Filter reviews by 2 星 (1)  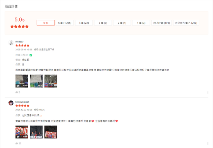pos(122,23)
